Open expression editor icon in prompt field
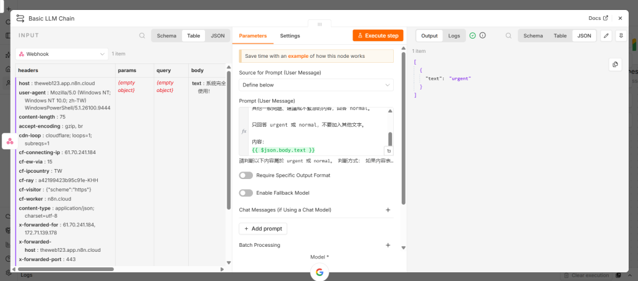 tap(389, 150)
